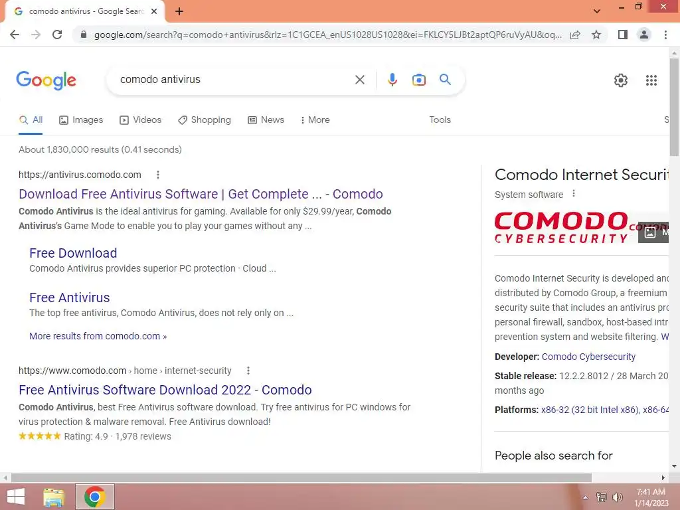Expand the More search categories
Image resolution: width=680 pixels, height=510 pixels.
[315, 120]
